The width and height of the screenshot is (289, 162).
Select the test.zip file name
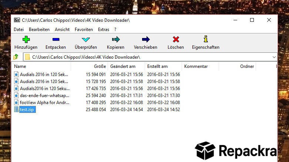coord(27,110)
